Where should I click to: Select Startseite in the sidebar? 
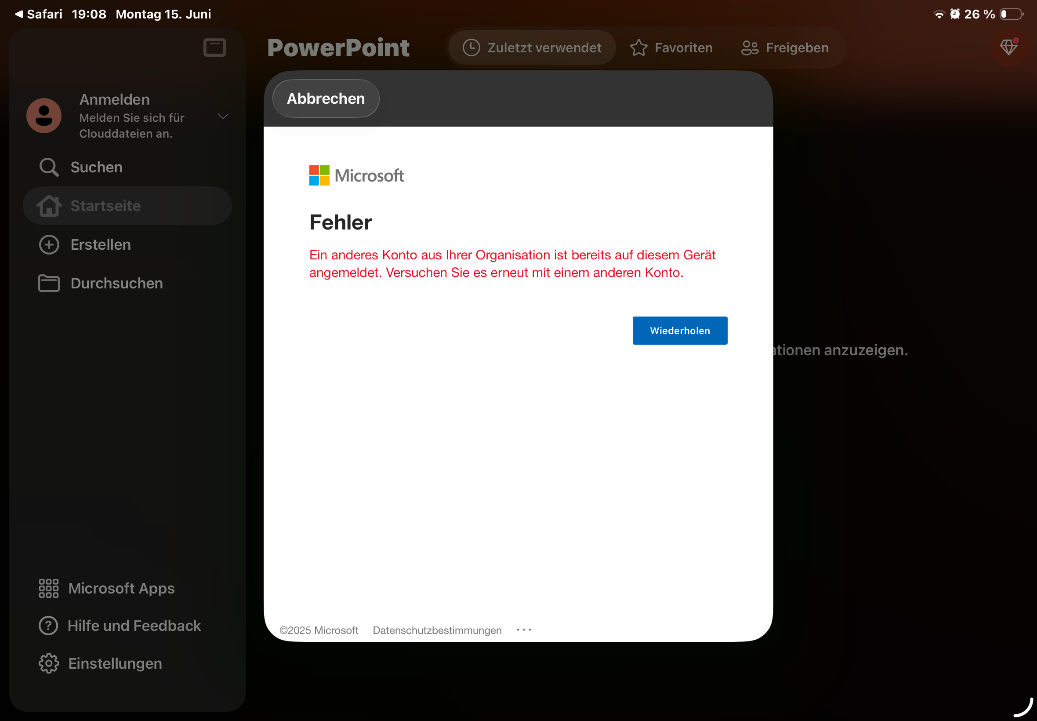coord(127,206)
